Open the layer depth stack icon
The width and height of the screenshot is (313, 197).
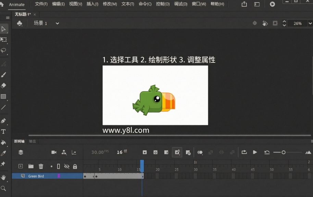click(21, 152)
